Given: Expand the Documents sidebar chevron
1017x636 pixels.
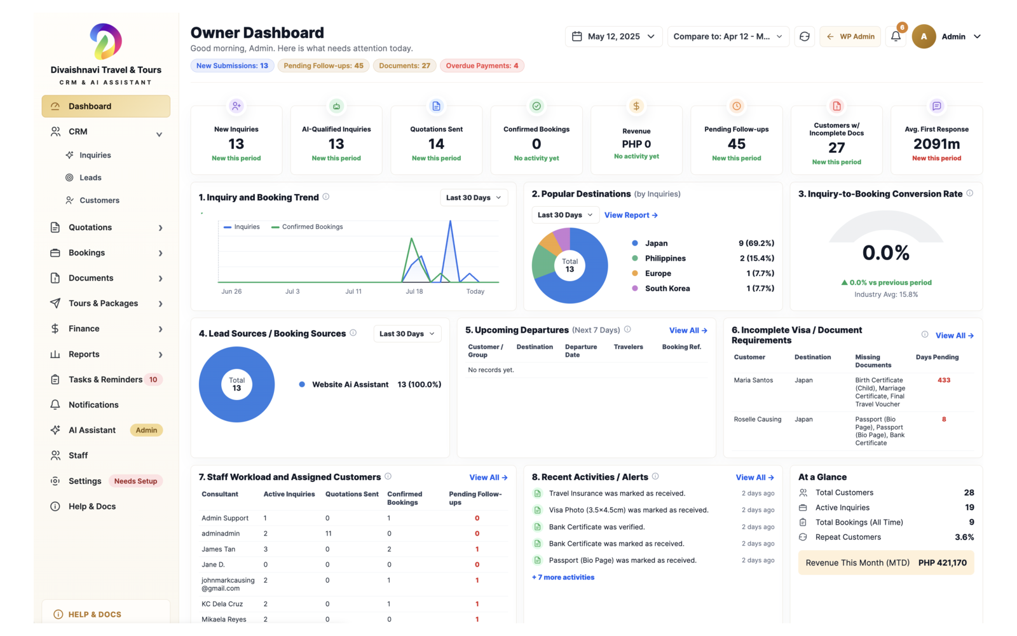Looking at the screenshot, I should (160, 279).
